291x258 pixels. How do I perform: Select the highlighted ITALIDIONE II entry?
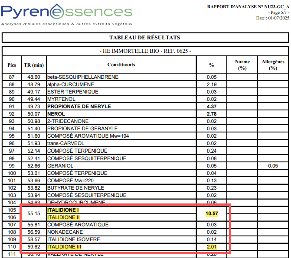[x=63, y=217]
